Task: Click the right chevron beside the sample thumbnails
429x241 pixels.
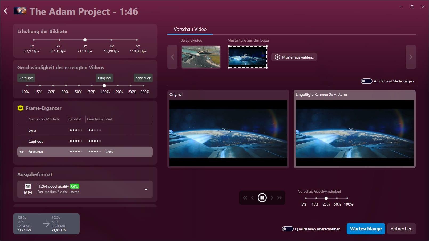Action: (411, 57)
